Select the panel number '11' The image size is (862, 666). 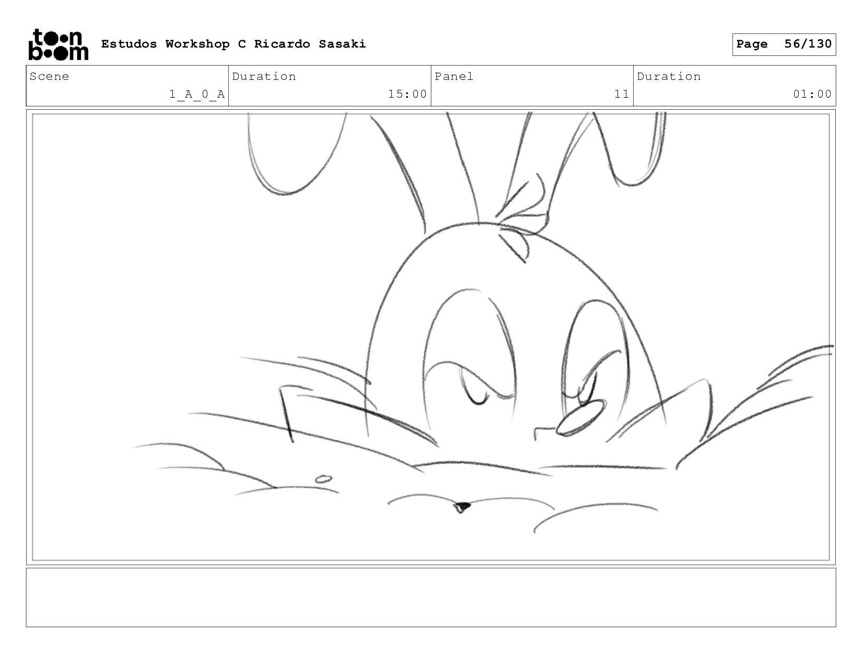pyautogui.click(x=622, y=94)
